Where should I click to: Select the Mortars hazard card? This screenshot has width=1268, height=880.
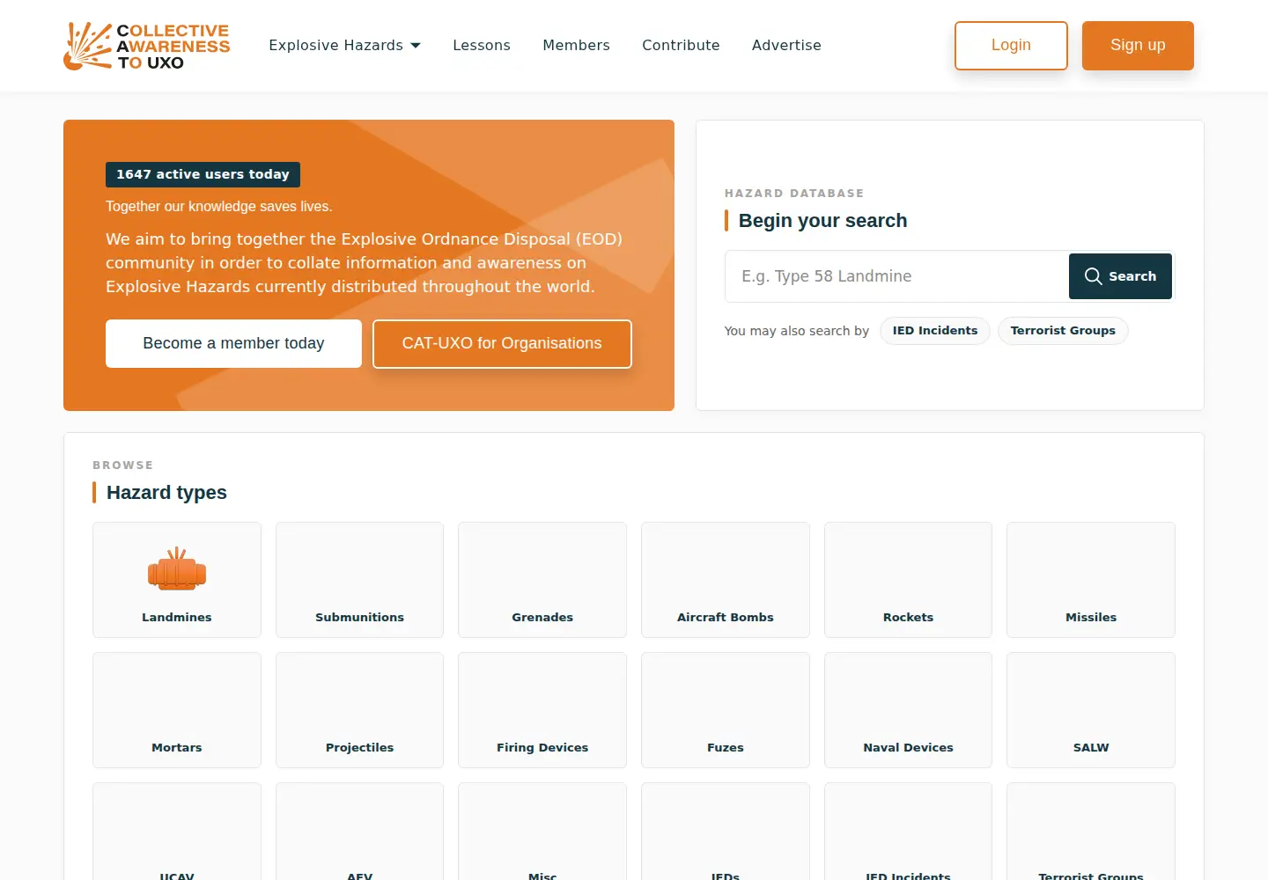click(x=177, y=710)
